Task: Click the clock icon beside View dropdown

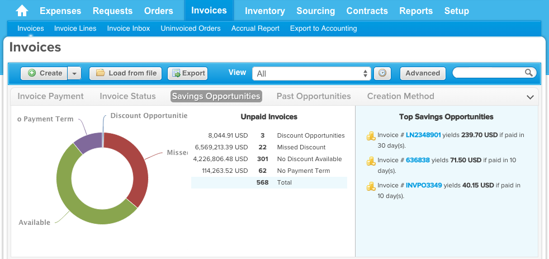Action: pos(382,74)
